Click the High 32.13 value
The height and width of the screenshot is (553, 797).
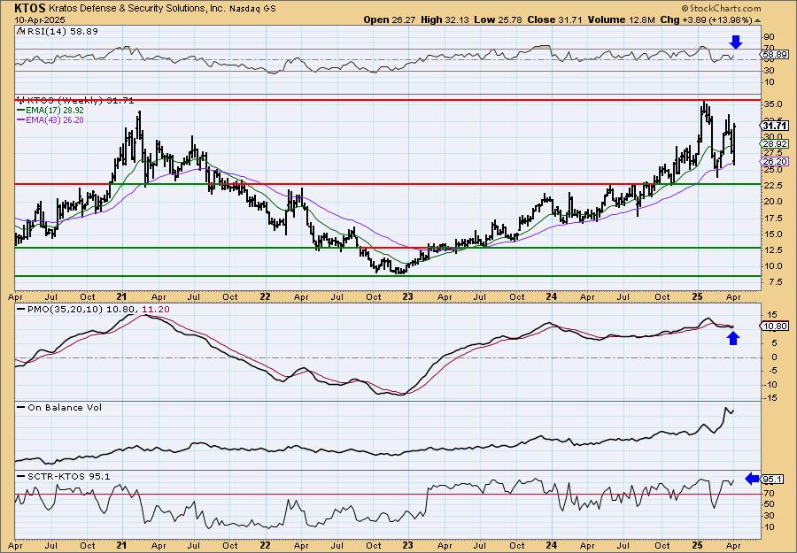point(445,19)
